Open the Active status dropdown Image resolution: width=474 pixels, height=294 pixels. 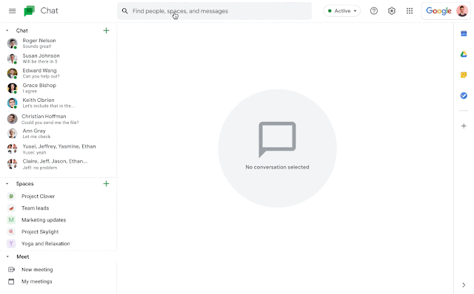(342, 11)
